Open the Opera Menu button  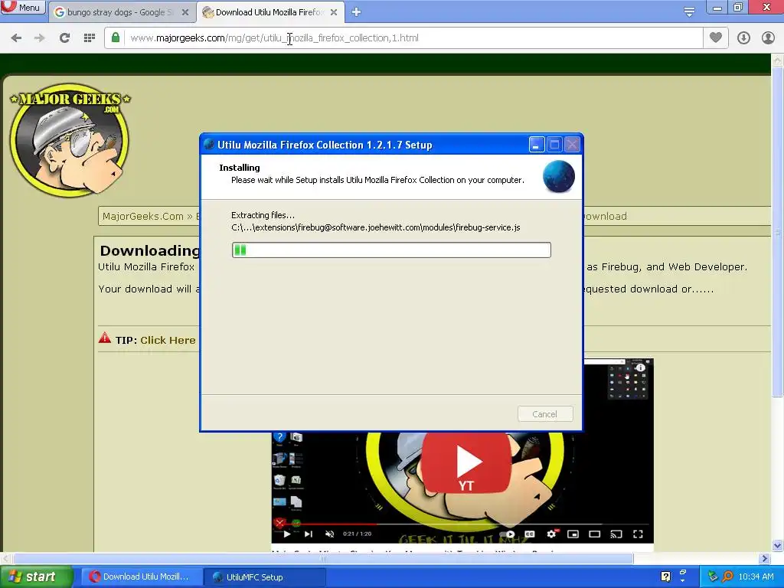coord(23,8)
